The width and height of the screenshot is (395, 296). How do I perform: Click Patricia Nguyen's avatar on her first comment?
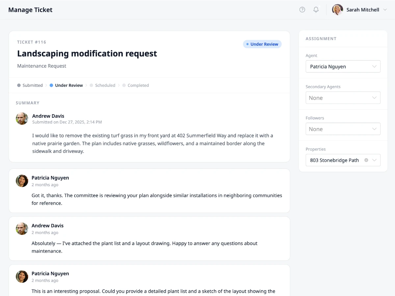click(22, 181)
